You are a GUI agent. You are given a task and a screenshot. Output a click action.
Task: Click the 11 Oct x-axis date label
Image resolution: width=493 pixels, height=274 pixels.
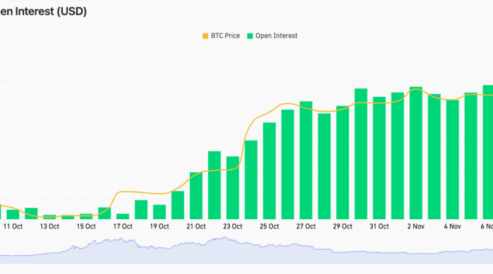click(13, 227)
